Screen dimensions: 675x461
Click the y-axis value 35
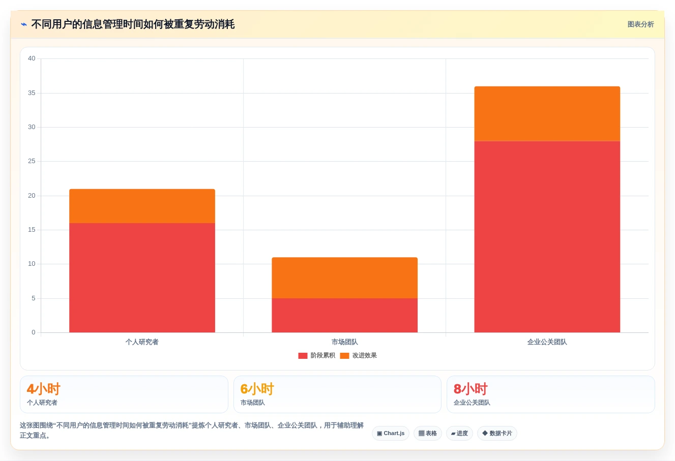point(32,93)
